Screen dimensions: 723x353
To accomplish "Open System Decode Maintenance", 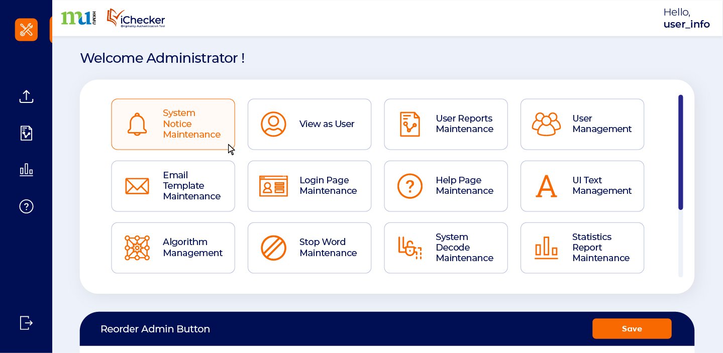I will (446, 248).
